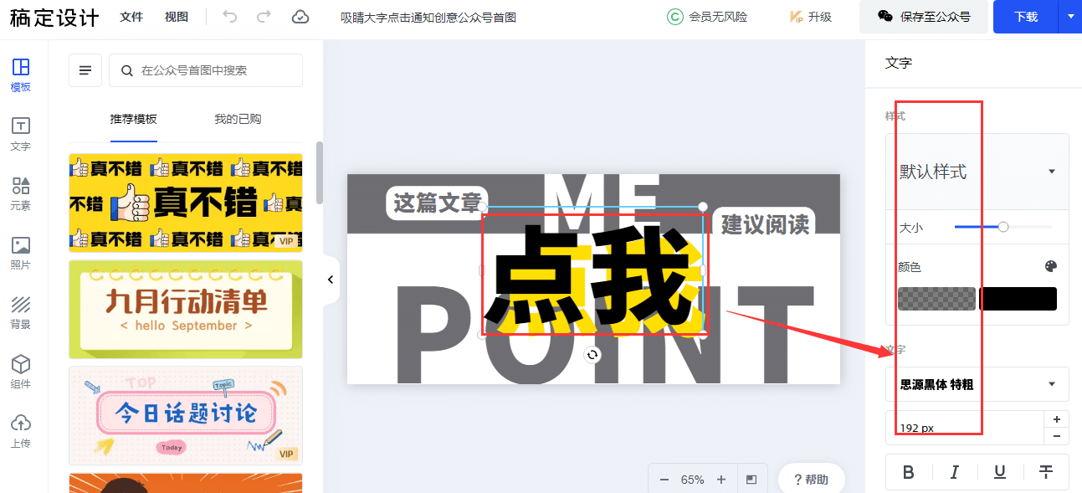
Task: Decrease font size with minus stepper
Action: point(1056,436)
